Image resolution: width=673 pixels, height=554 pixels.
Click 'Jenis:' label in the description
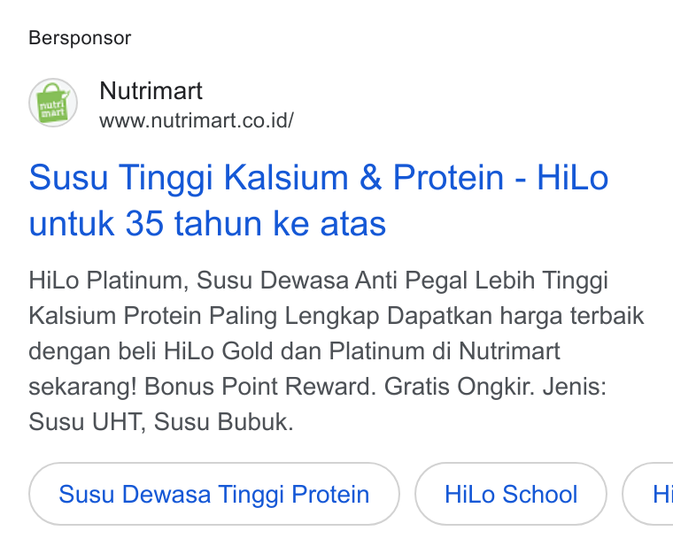(x=575, y=387)
